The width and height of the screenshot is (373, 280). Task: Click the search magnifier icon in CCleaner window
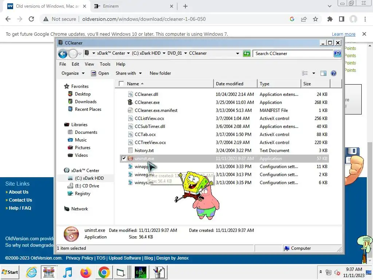tap(337, 54)
